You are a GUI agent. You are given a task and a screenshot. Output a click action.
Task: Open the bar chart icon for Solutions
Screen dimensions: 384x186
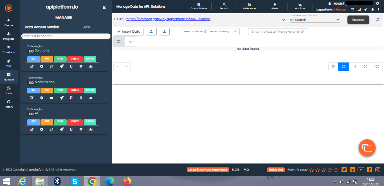pyautogui.click(x=91, y=66)
